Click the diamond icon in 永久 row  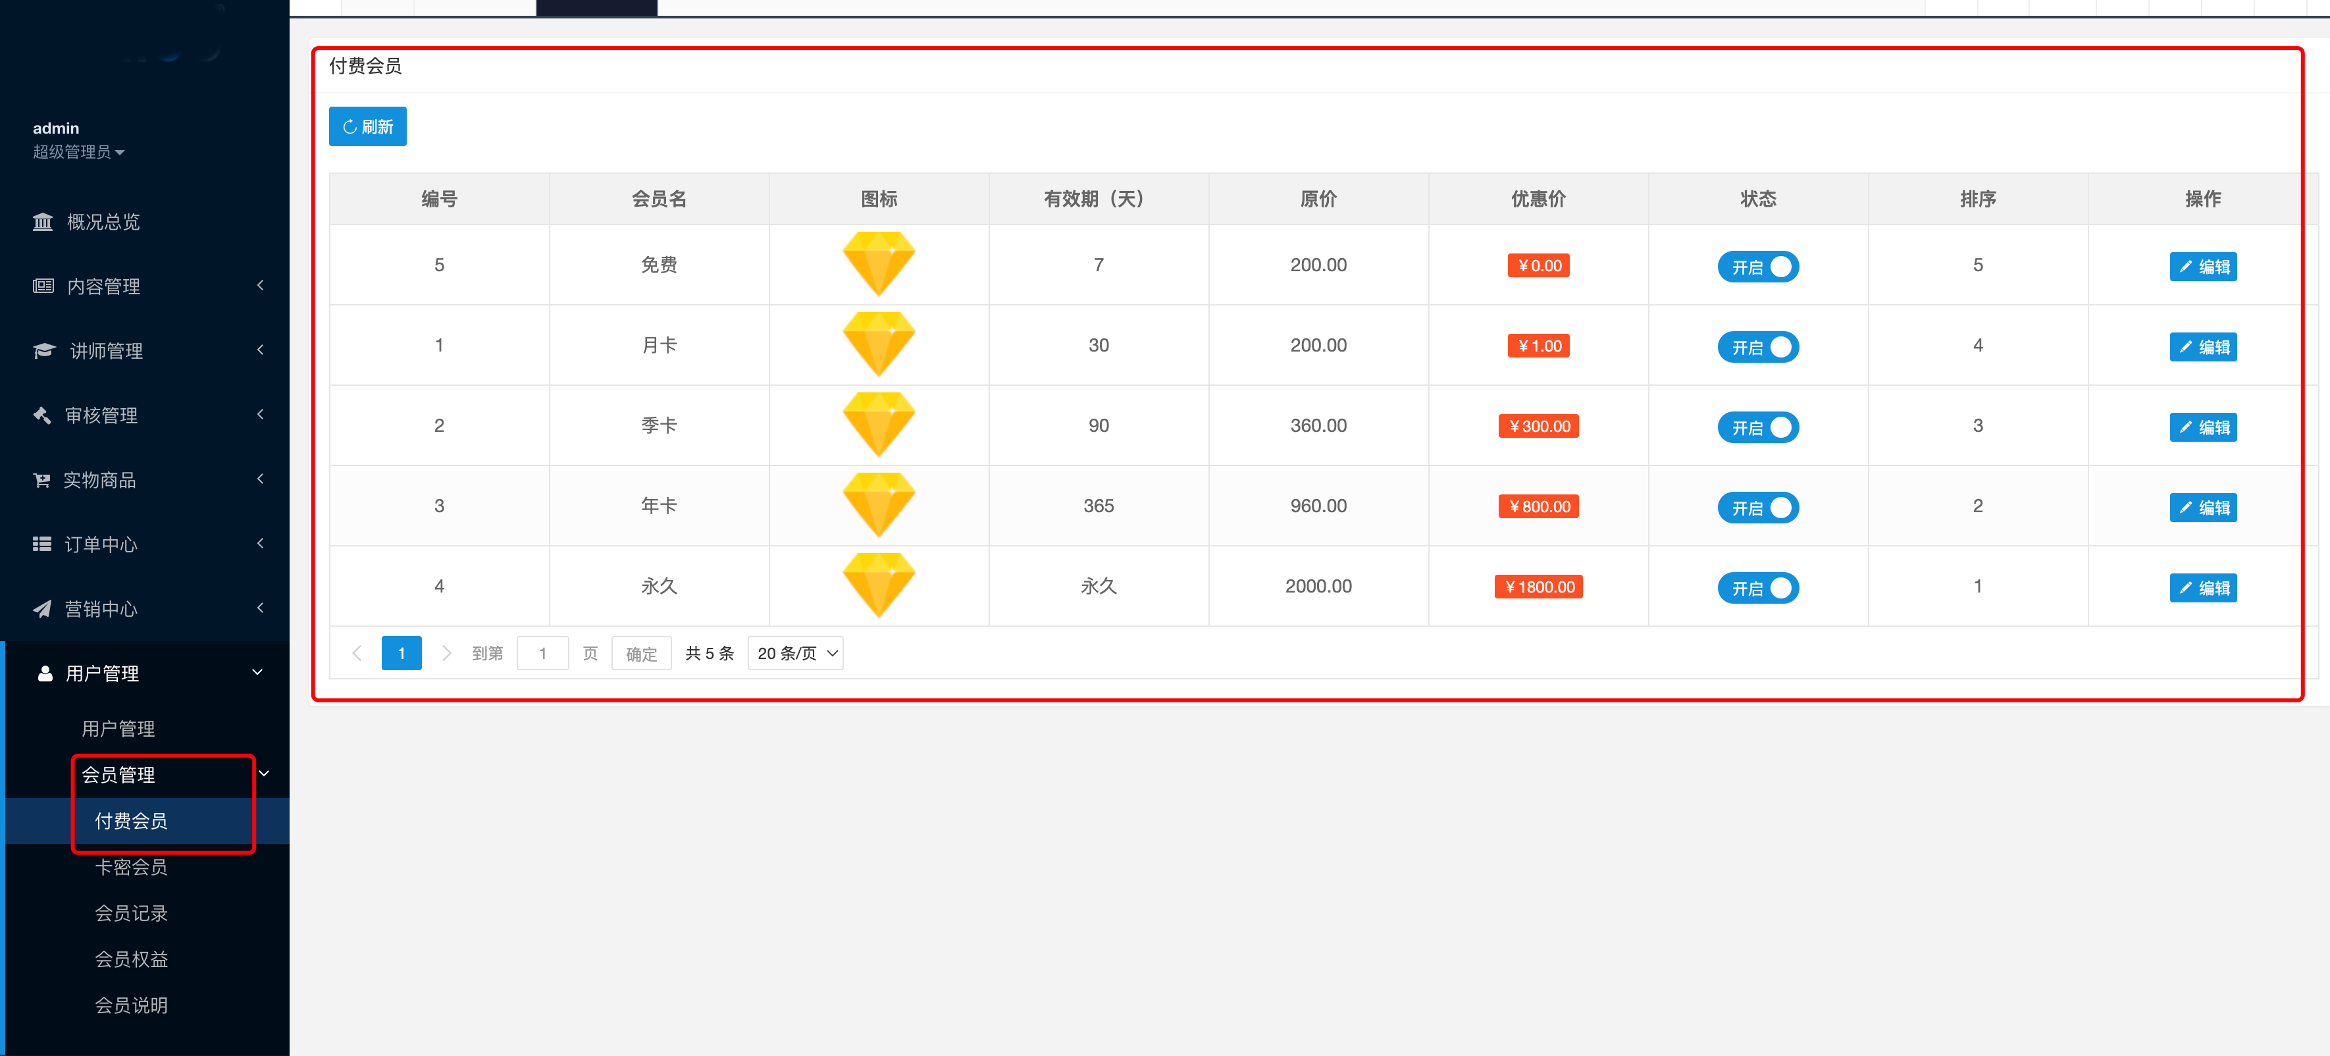click(878, 585)
